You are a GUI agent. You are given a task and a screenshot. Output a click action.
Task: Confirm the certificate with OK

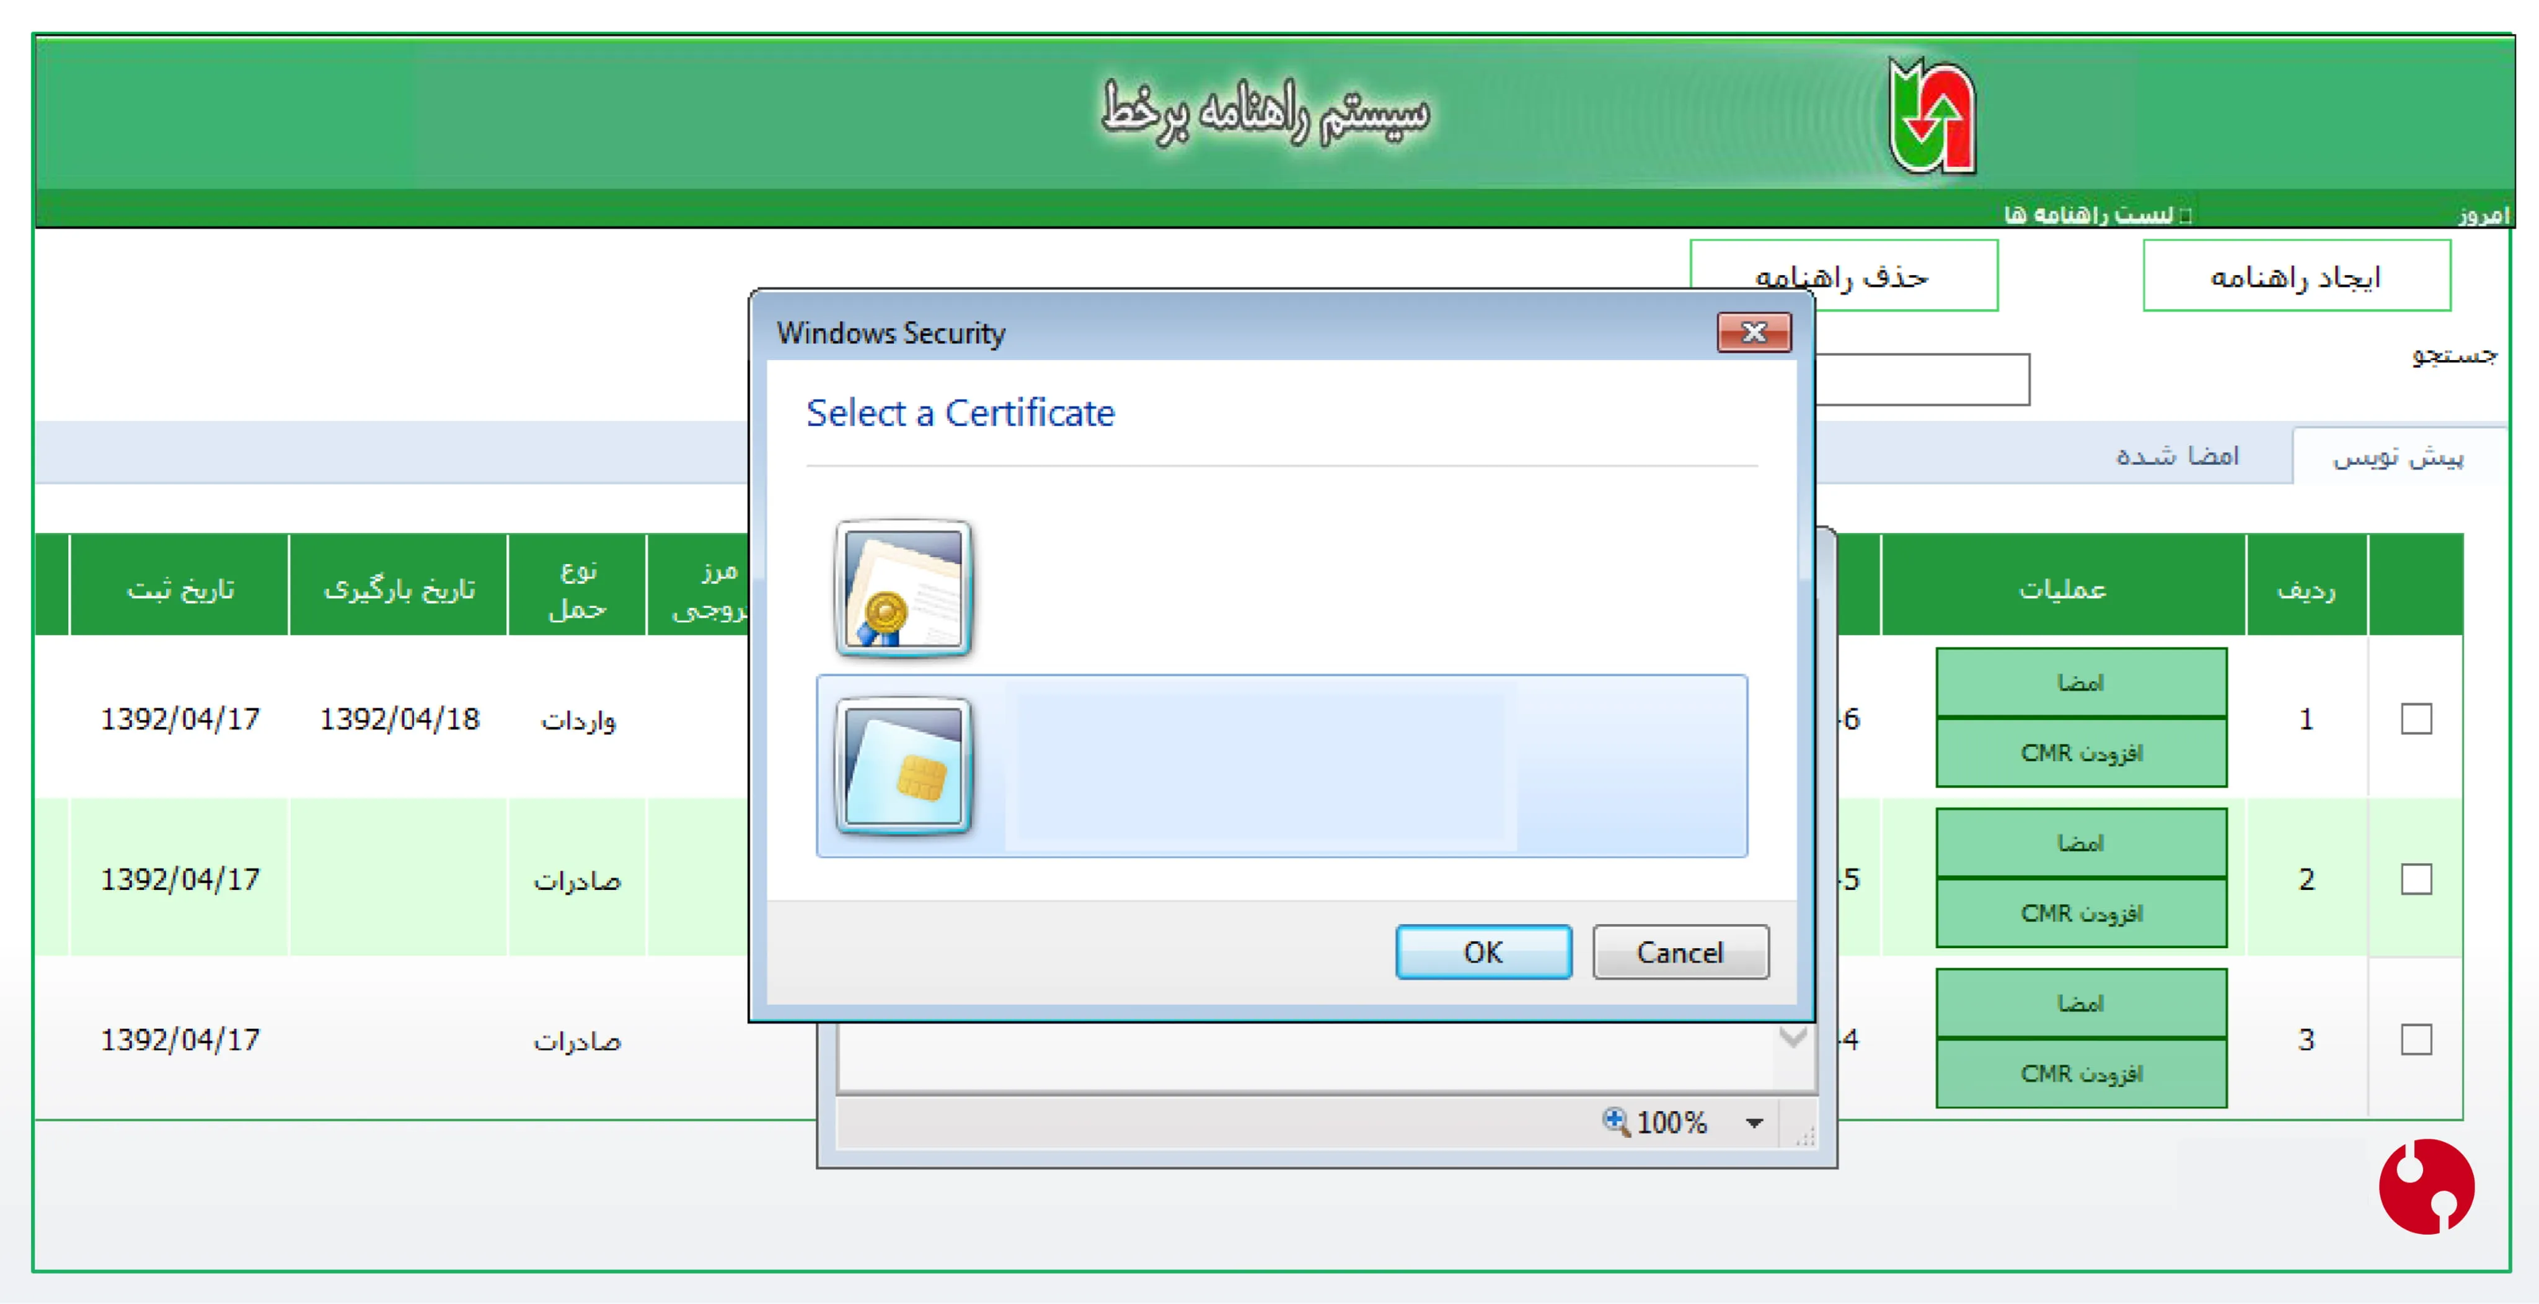tap(1483, 952)
